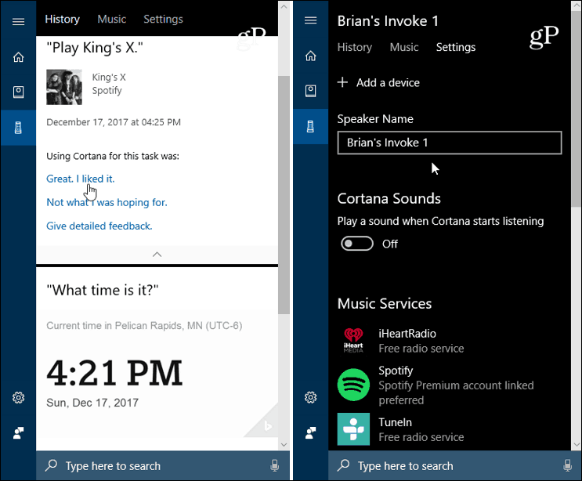Switch to History tab in left window
The height and width of the screenshot is (481, 582).
63,19
